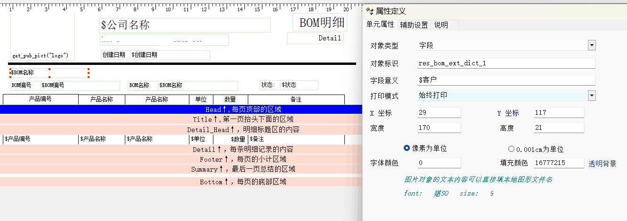The image size is (627, 221).
Task: Choose the 0.001cm为单位 radio option
Action: tap(511, 149)
